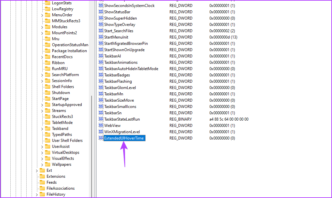Click the 0x0000000d (13) data cell
The width and height of the screenshot is (332, 198).
pos(223,37)
